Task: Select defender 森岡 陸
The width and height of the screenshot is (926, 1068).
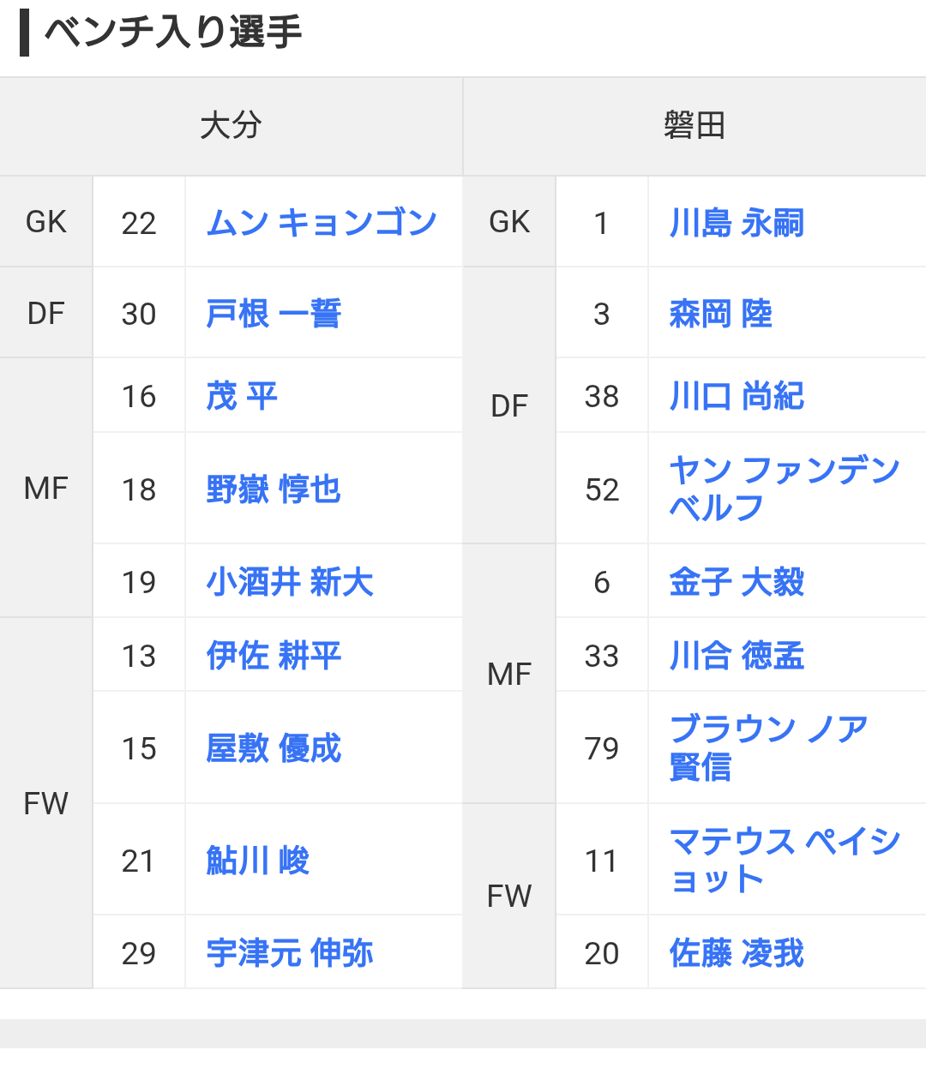Action: pos(720,314)
